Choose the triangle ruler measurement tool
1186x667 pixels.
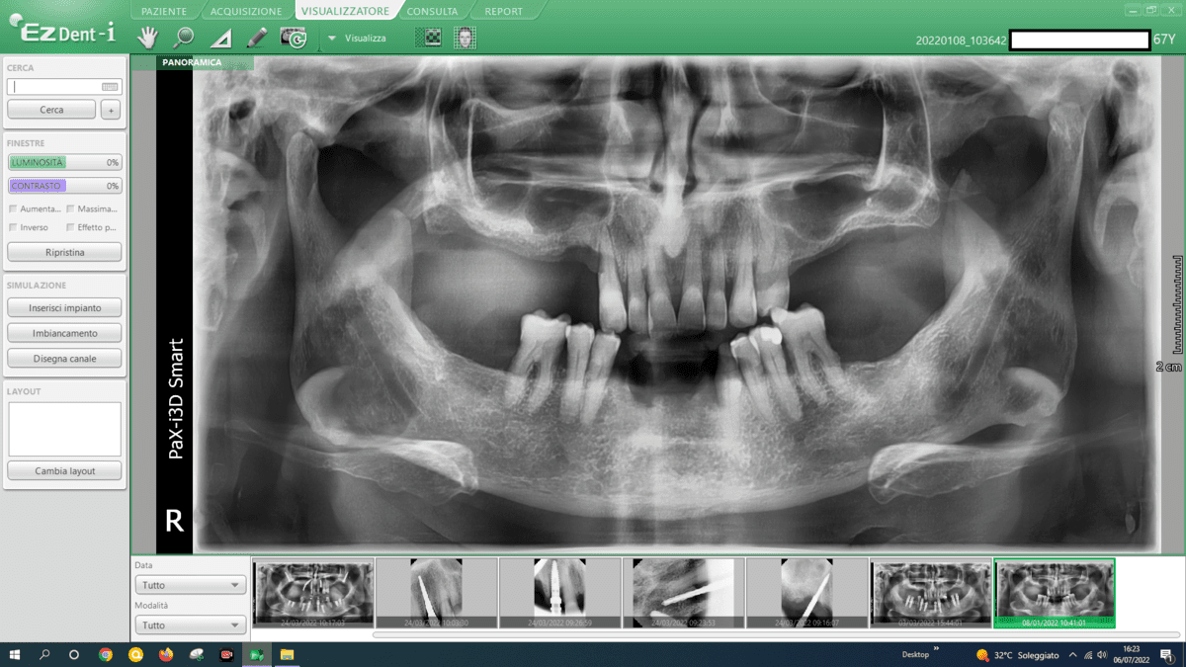(221, 39)
